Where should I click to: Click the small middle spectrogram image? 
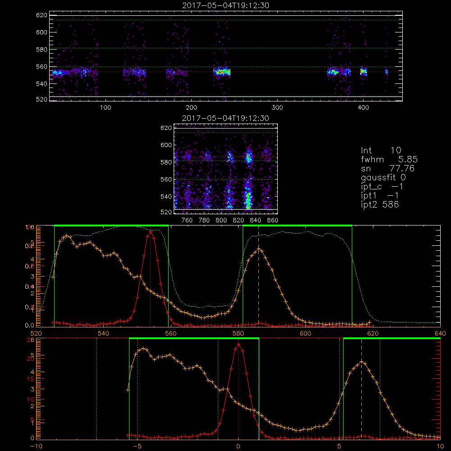(226, 169)
